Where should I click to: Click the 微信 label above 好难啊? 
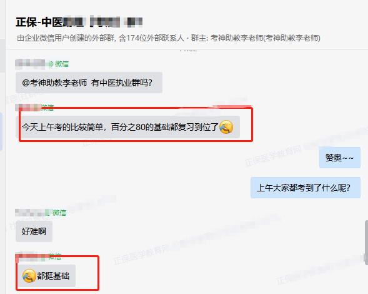[59, 213]
